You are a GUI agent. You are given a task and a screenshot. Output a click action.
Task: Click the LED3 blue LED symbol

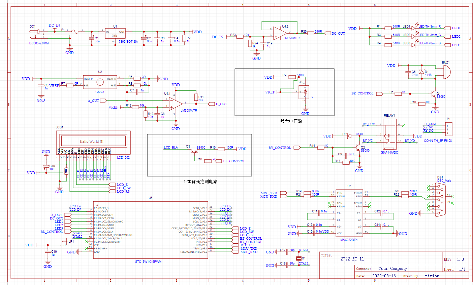click(x=414, y=44)
